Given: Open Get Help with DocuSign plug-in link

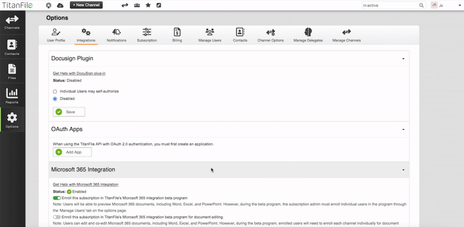Looking at the screenshot, I should [79, 73].
